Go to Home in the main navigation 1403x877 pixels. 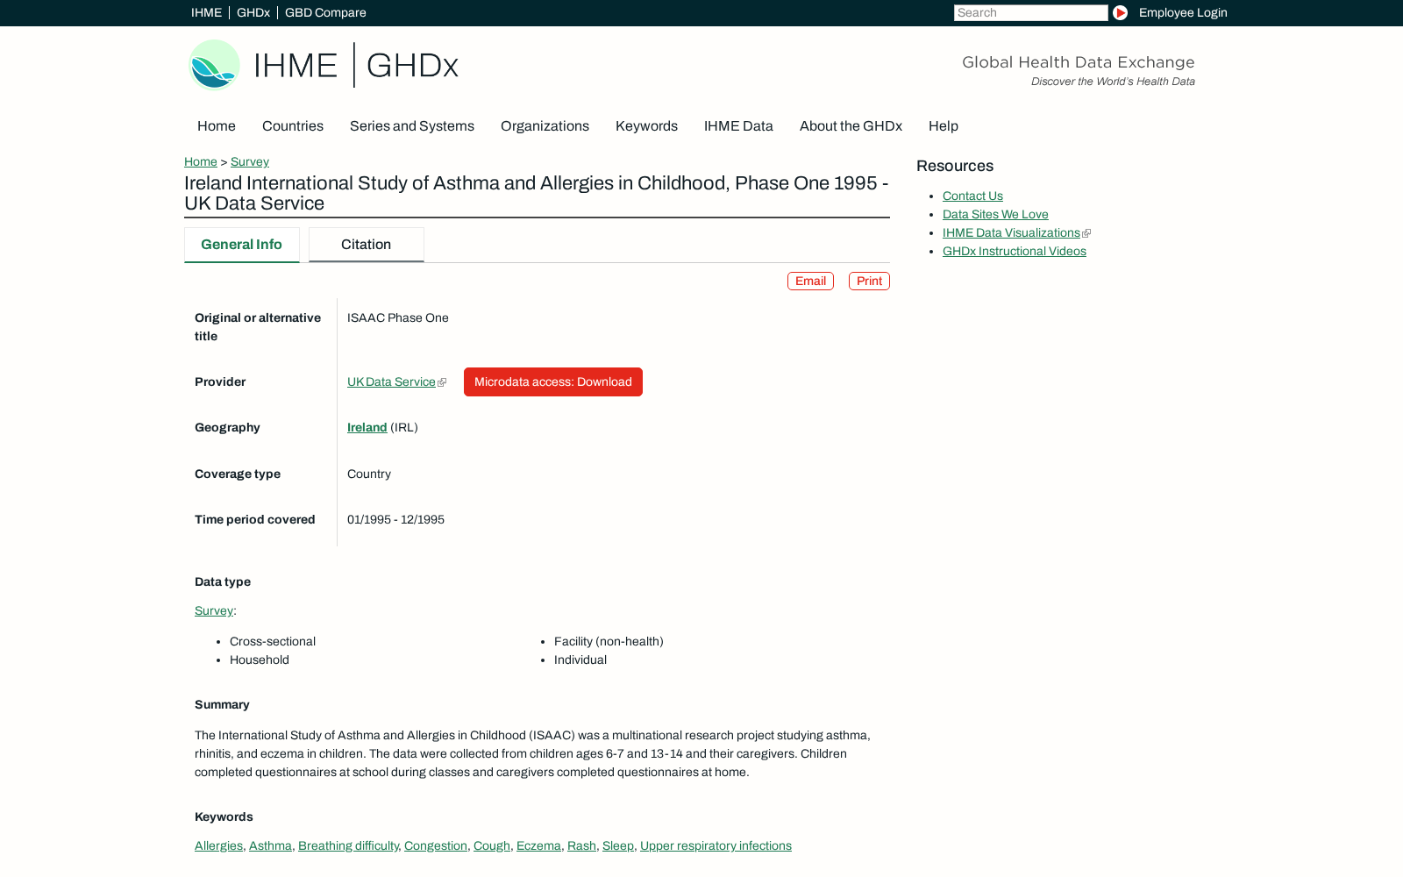click(217, 126)
